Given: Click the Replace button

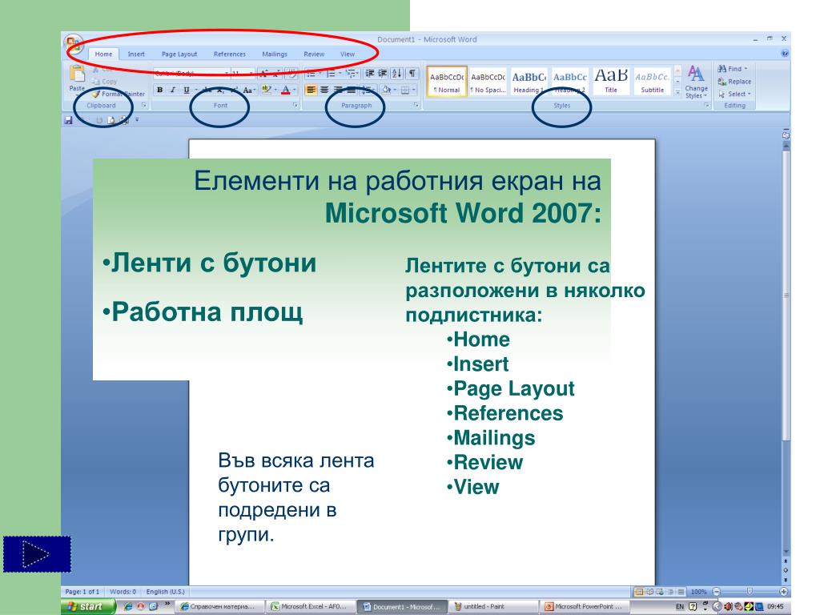Looking at the screenshot, I should [x=734, y=82].
